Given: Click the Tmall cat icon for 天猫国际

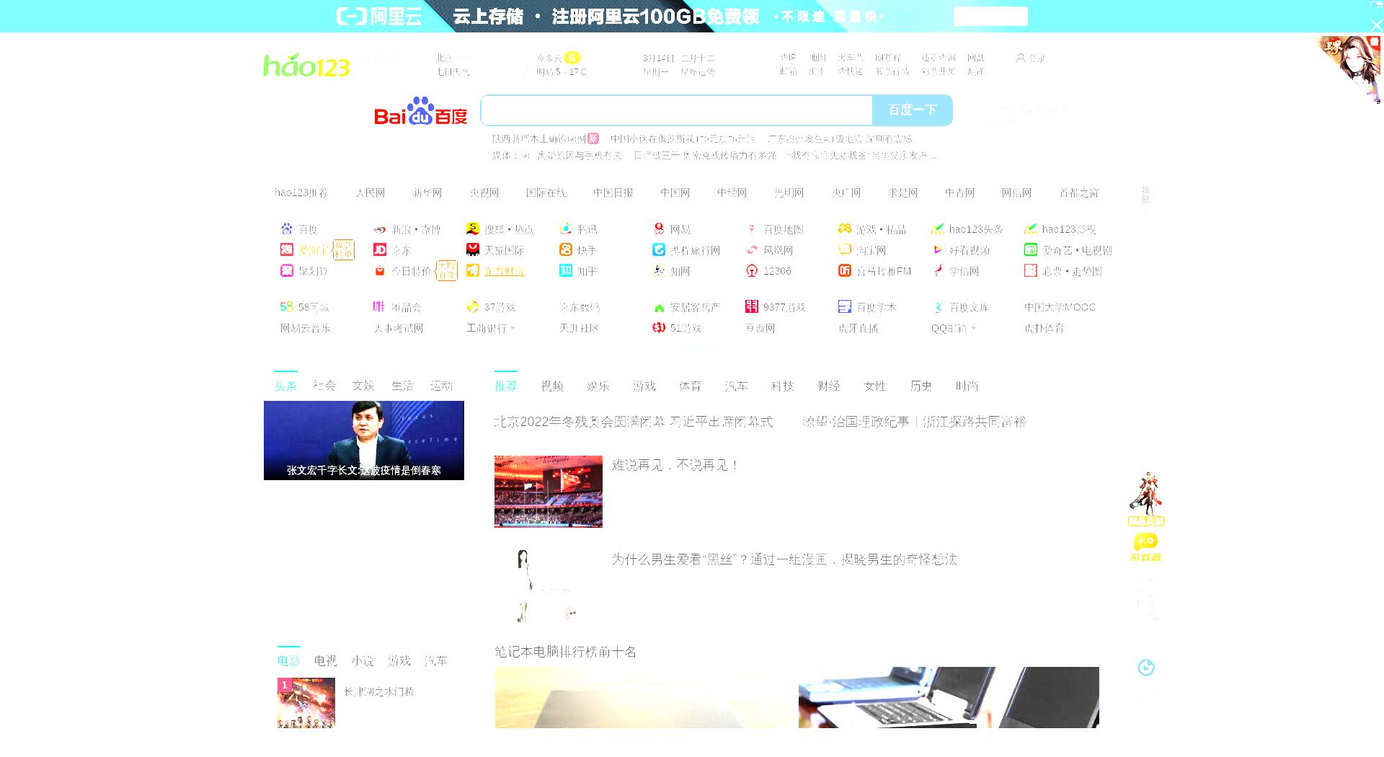Looking at the screenshot, I should 473,249.
